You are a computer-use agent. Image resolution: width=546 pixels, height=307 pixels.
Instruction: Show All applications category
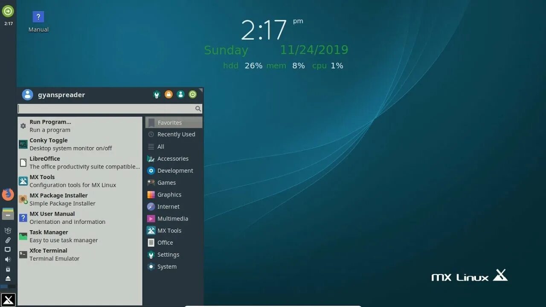[x=174, y=147]
